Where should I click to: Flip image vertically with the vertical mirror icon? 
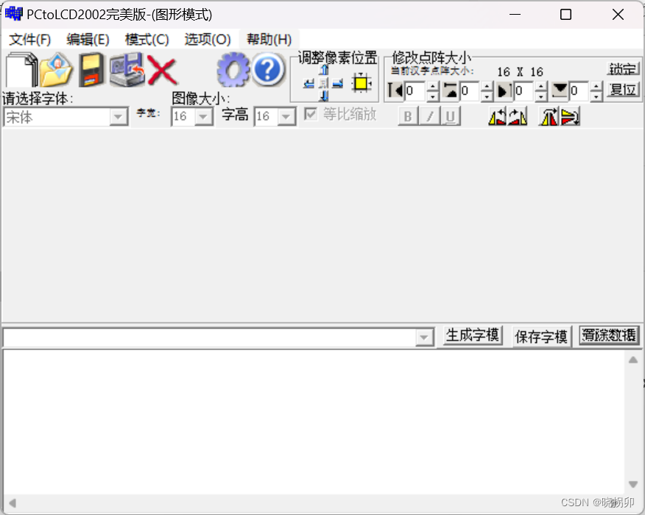(570, 117)
